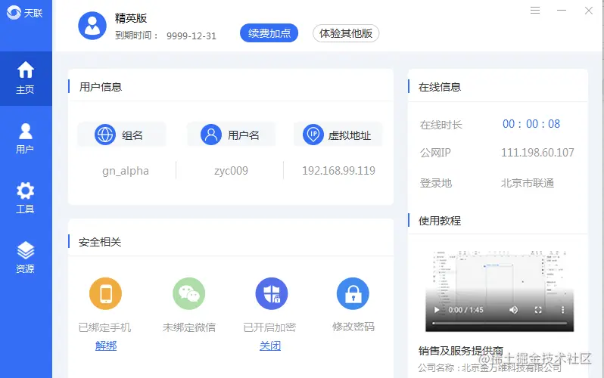
Task: Close the 天联 window
Action: pos(589,11)
